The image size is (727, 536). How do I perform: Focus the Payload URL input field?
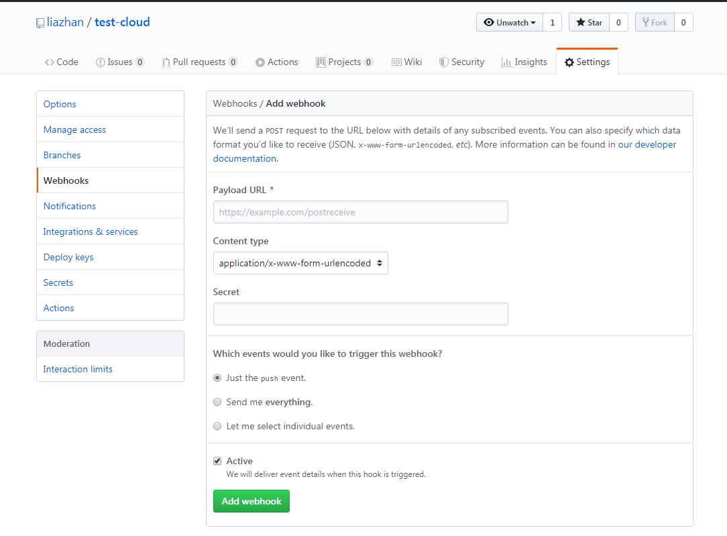pos(361,212)
